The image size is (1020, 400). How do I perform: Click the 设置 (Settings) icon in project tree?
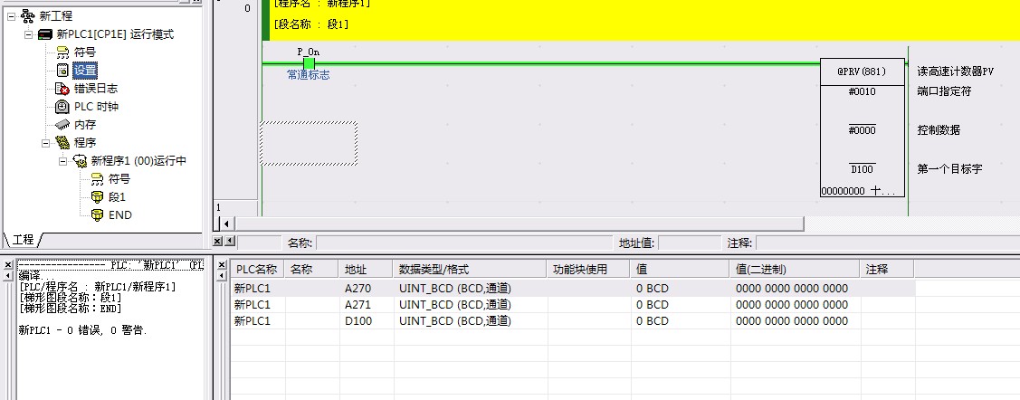[x=62, y=70]
